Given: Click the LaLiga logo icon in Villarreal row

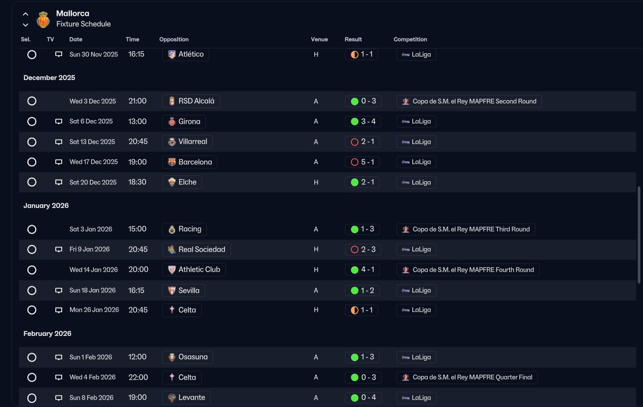Looking at the screenshot, I should point(405,142).
